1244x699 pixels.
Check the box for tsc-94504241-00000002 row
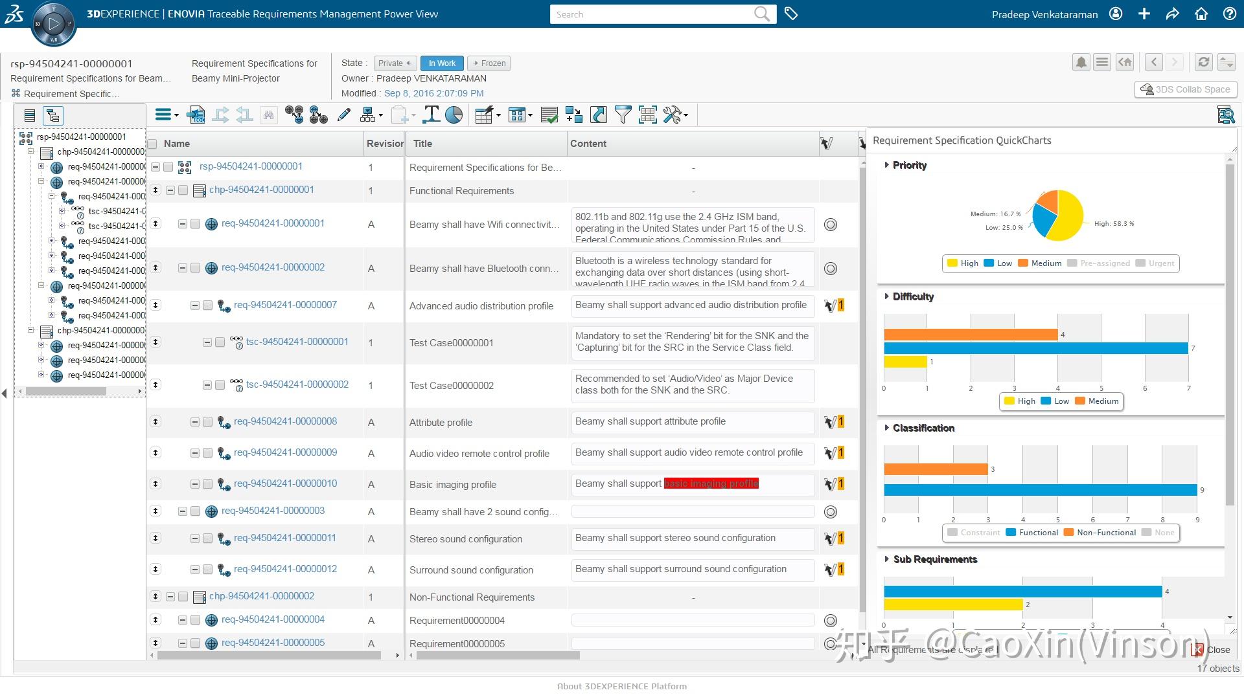[220, 385]
